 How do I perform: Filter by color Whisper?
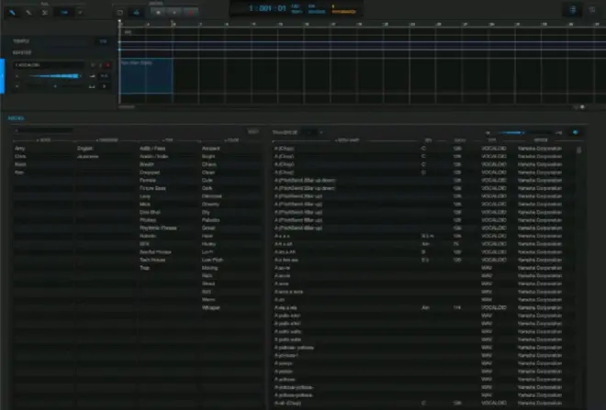coord(210,307)
